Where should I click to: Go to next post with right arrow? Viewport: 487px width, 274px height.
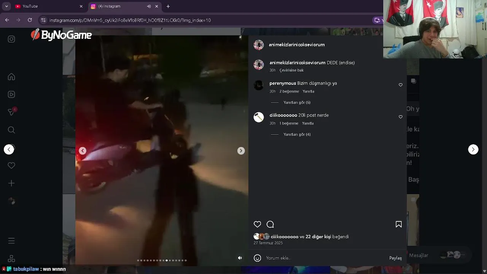[473, 150]
